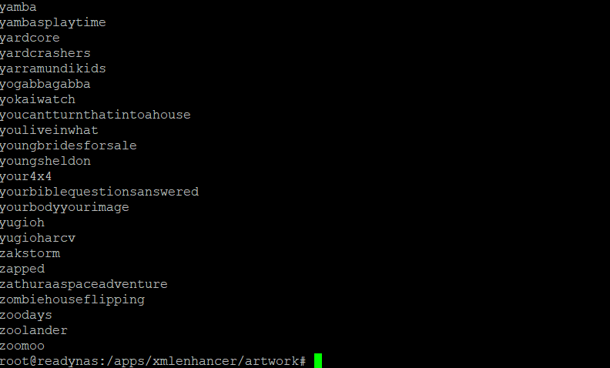Click the 'yugioharcv' entry
The width and height of the screenshot is (610, 368).
tap(37, 238)
